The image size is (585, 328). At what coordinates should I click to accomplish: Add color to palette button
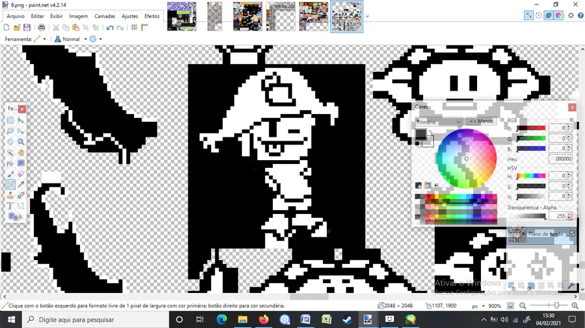pyautogui.click(x=419, y=185)
